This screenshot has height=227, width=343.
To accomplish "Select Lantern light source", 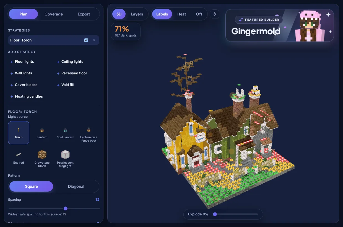I will 42,133.
